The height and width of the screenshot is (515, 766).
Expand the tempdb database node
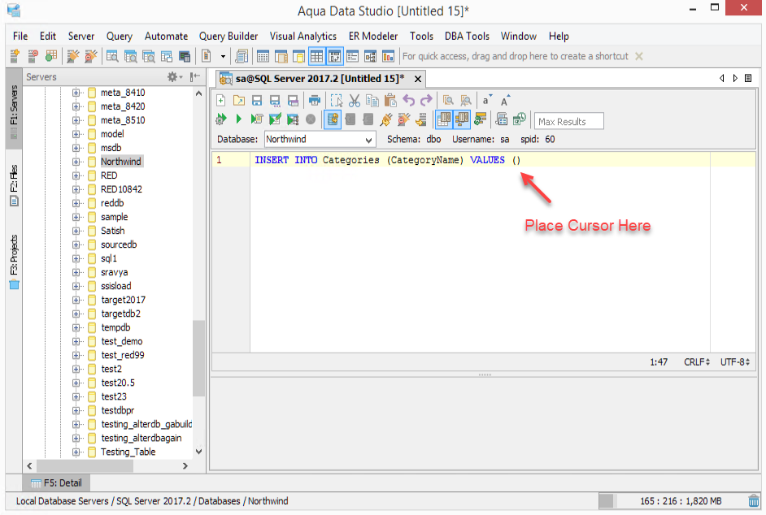click(76, 327)
